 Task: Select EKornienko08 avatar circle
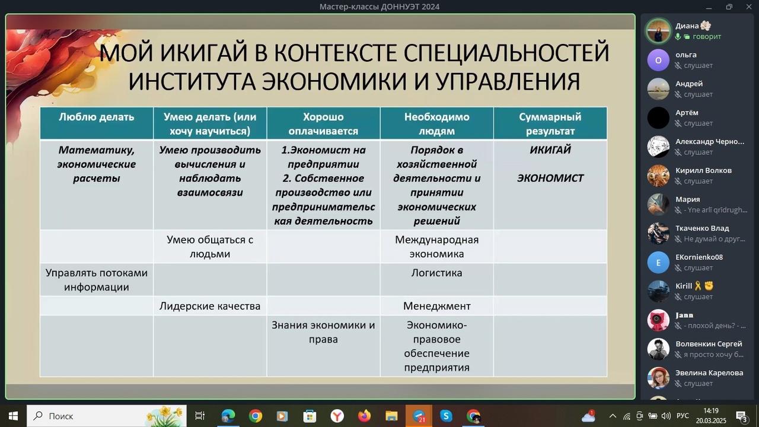658,263
